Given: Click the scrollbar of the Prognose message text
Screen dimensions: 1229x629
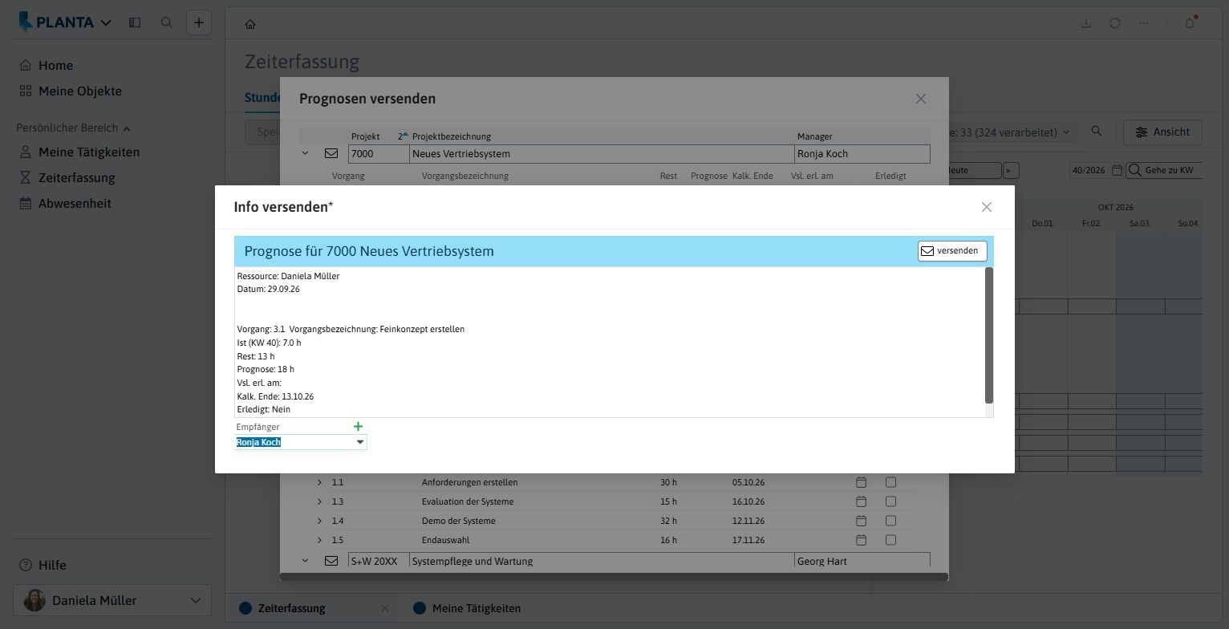Looking at the screenshot, I should (x=989, y=335).
